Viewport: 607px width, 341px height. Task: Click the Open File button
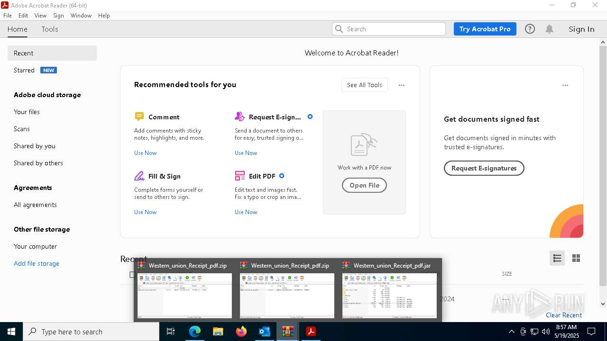364,185
